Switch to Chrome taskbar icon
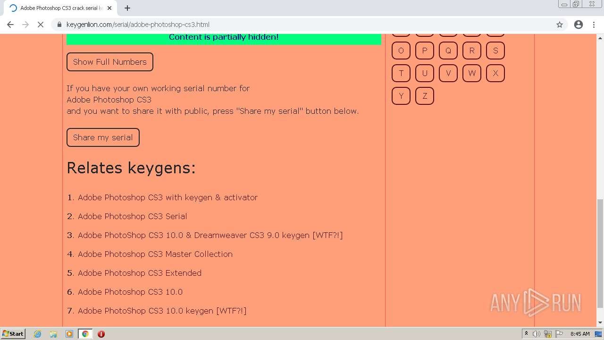The height and width of the screenshot is (340, 604). (x=85, y=334)
